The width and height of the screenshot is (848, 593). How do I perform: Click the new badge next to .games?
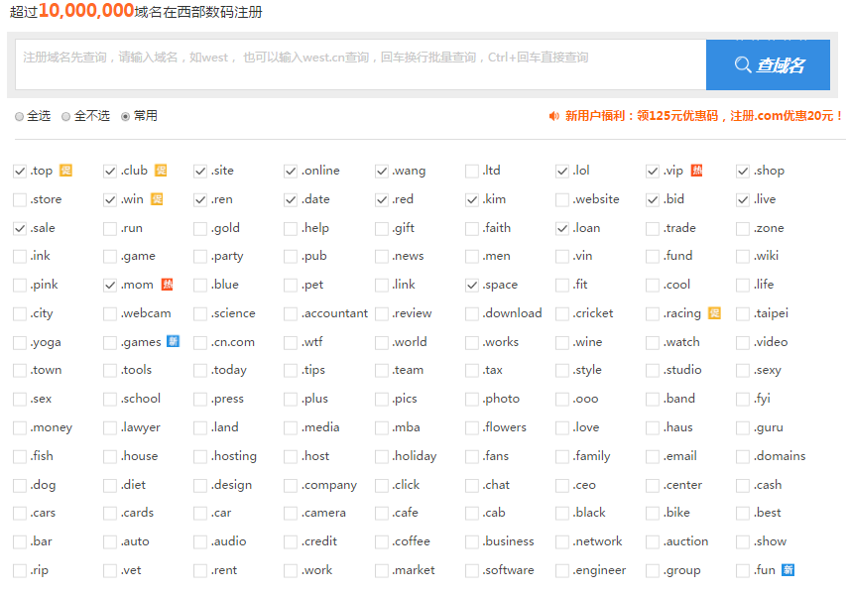(173, 342)
